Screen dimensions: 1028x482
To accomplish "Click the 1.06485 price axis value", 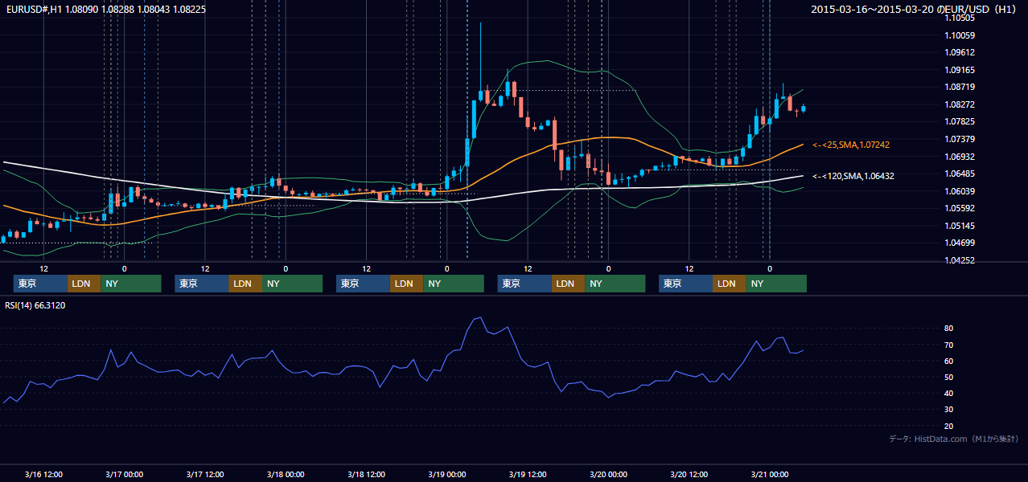I will click(960, 174).
